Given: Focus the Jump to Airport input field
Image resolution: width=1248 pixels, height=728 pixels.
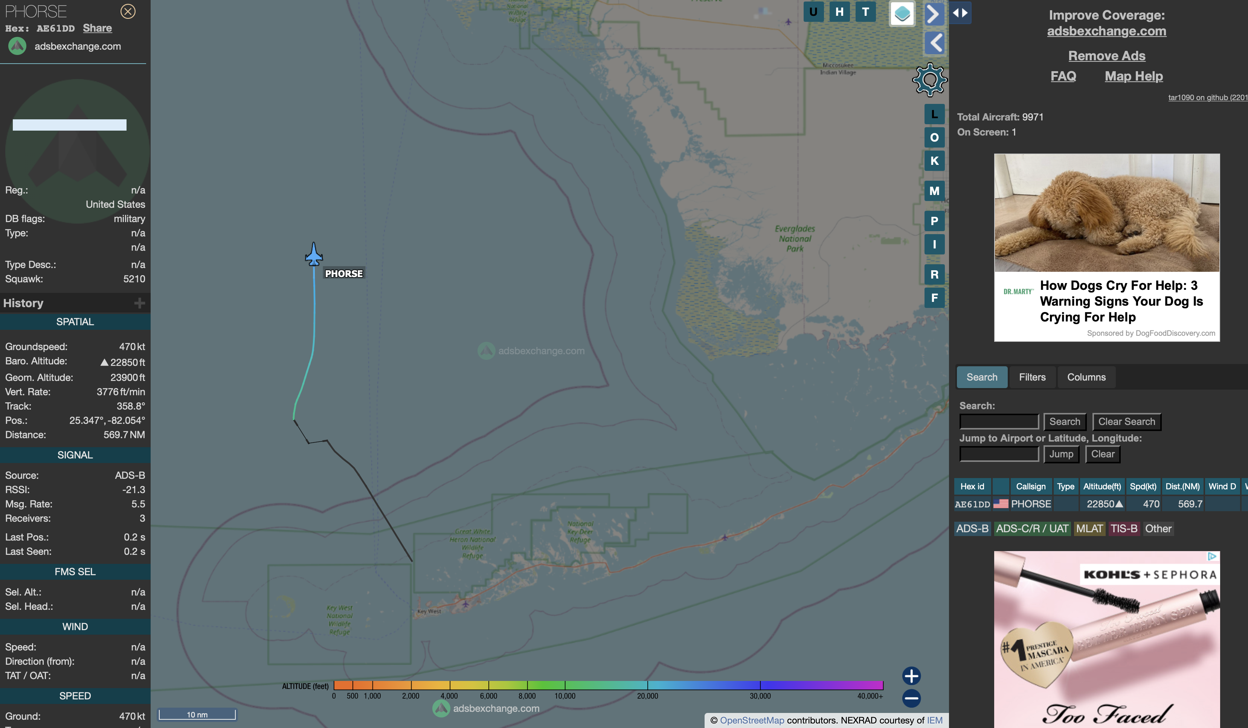Looking at the screenshot, I should click(x=999, y=454).
